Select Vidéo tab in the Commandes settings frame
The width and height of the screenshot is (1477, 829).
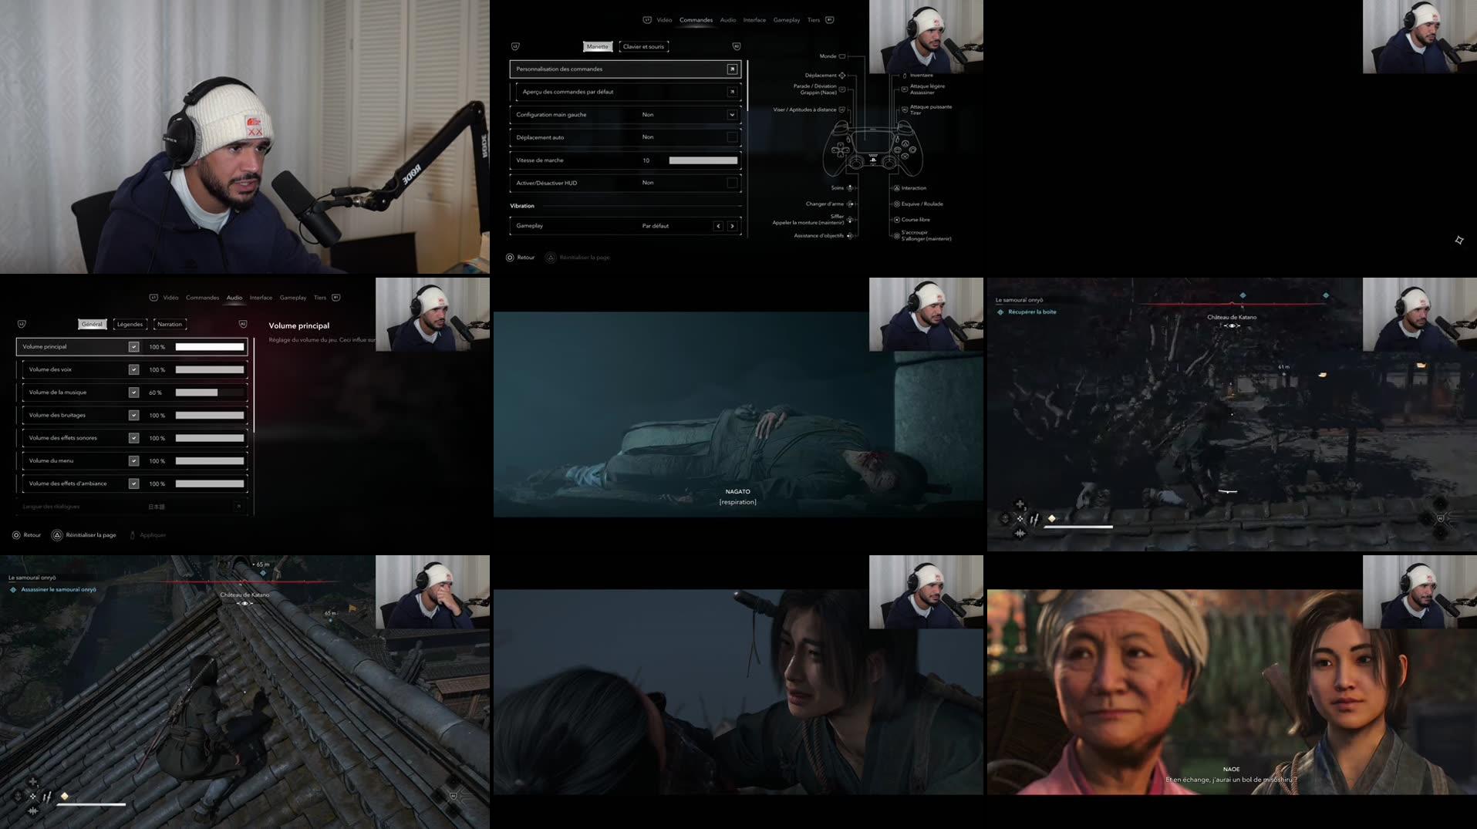(x=664, y=20)
